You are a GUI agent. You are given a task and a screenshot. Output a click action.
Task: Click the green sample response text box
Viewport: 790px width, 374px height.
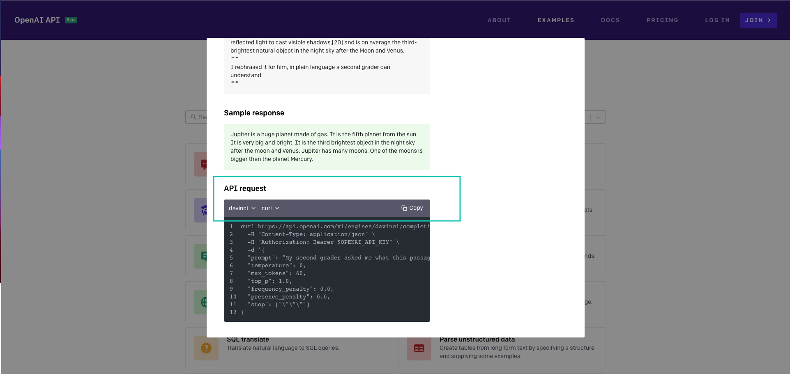click(x=327, y=147)
